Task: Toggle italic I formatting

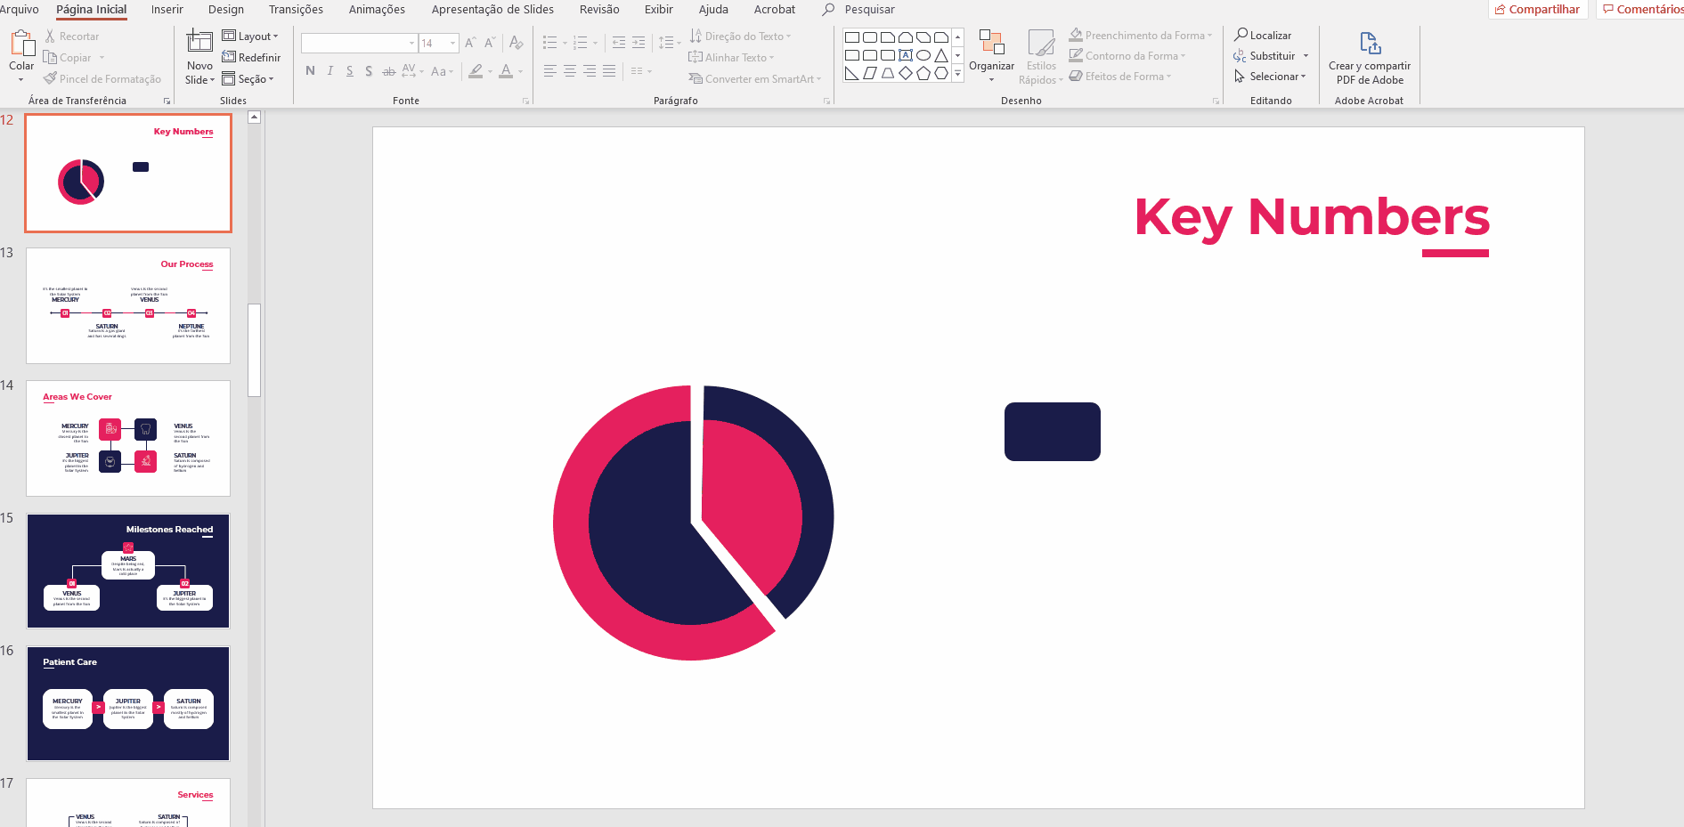Action: [330, 71]
